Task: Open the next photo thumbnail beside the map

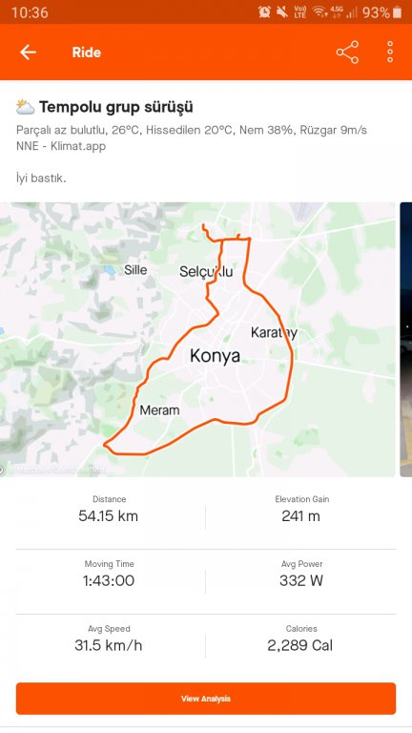Action: pyautogui.click(x=406, y=340)
